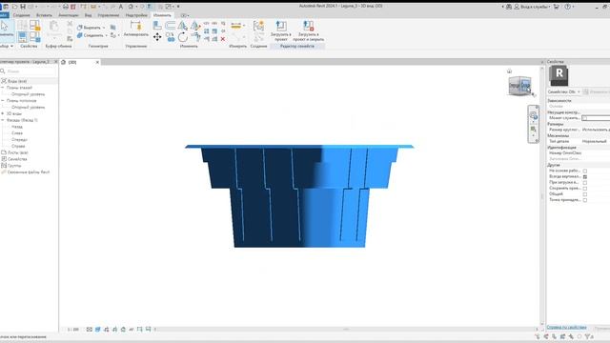
Task: Open the family type selector dropdown
Action: 579,91
